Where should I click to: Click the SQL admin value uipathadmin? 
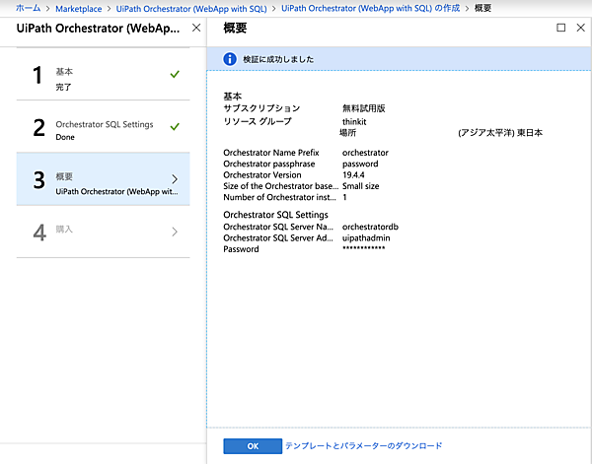(366, 238)
